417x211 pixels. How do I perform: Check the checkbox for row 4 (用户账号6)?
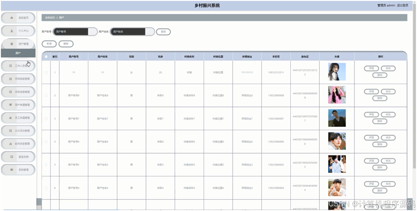46,141
